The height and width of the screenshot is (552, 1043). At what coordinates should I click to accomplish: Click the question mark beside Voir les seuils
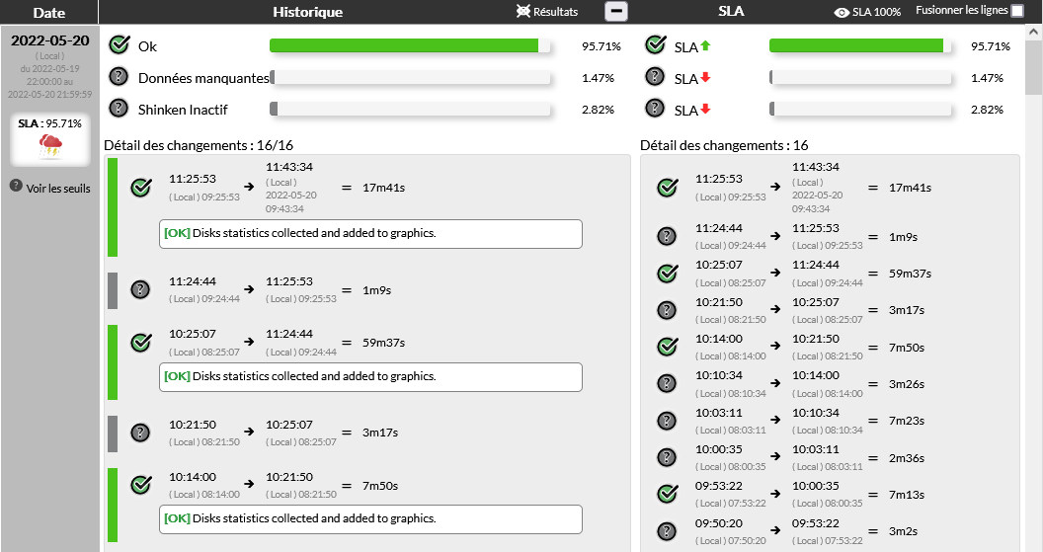click(x=16, y=187)
